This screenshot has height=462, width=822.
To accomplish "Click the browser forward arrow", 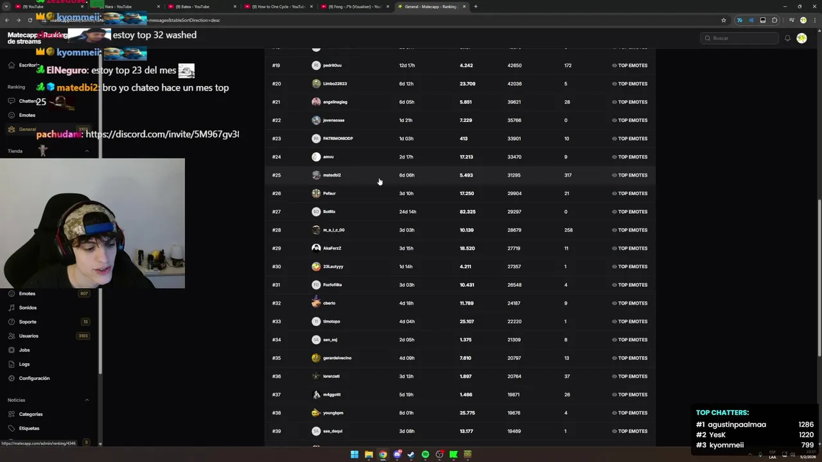I will [x=18, y=20].
